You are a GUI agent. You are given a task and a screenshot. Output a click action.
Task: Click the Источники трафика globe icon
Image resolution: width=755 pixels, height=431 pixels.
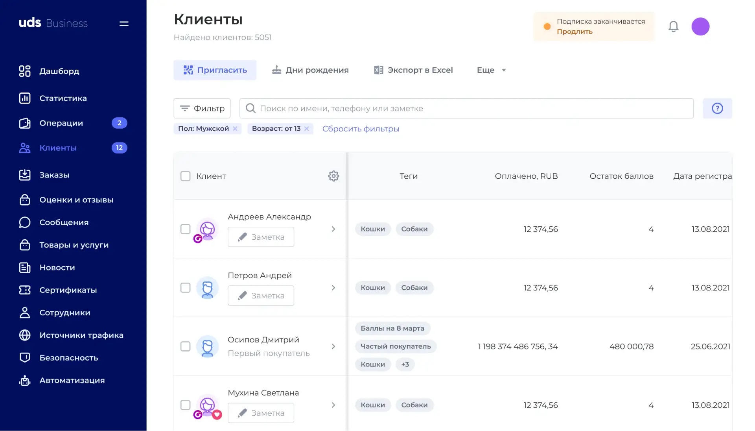[25, 335]
